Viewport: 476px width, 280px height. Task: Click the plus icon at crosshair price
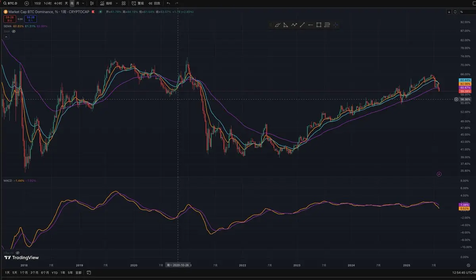coord(457,99)
